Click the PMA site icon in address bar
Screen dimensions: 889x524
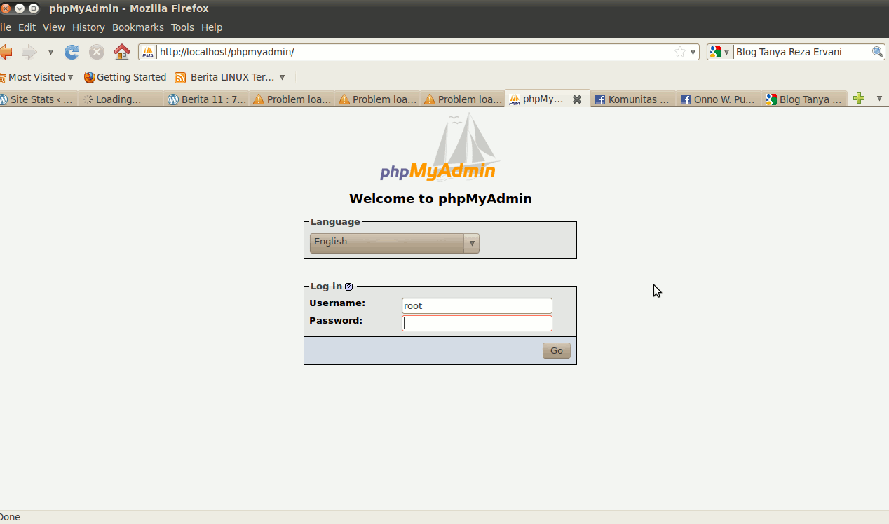148,52
